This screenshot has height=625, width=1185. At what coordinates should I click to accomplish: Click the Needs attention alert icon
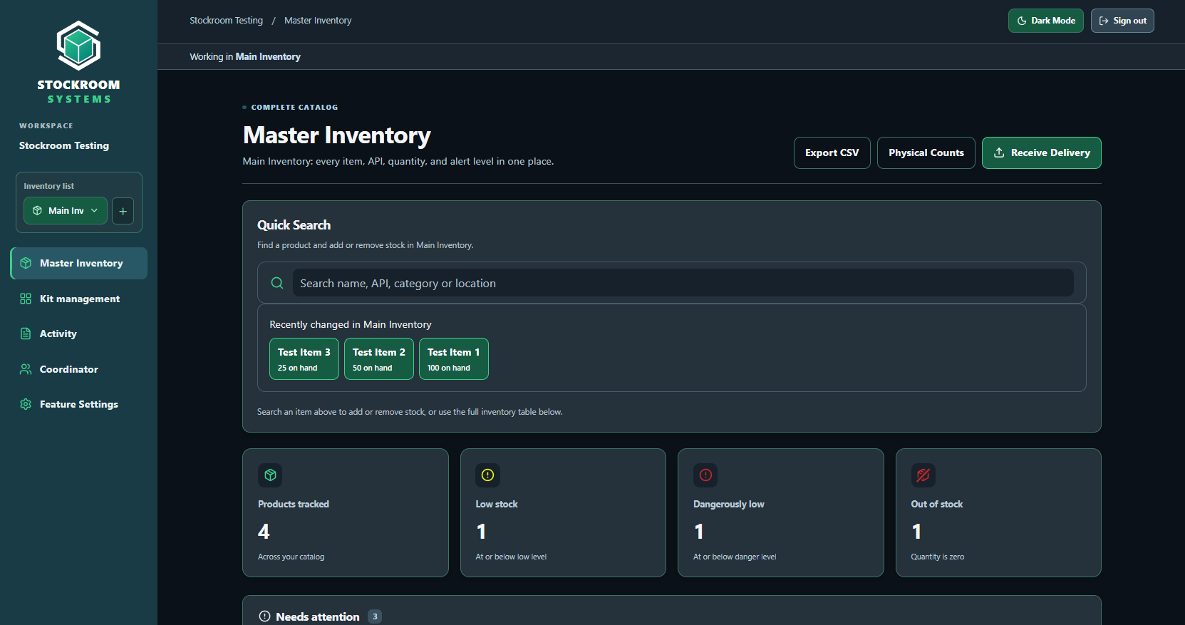click(264, 616)
